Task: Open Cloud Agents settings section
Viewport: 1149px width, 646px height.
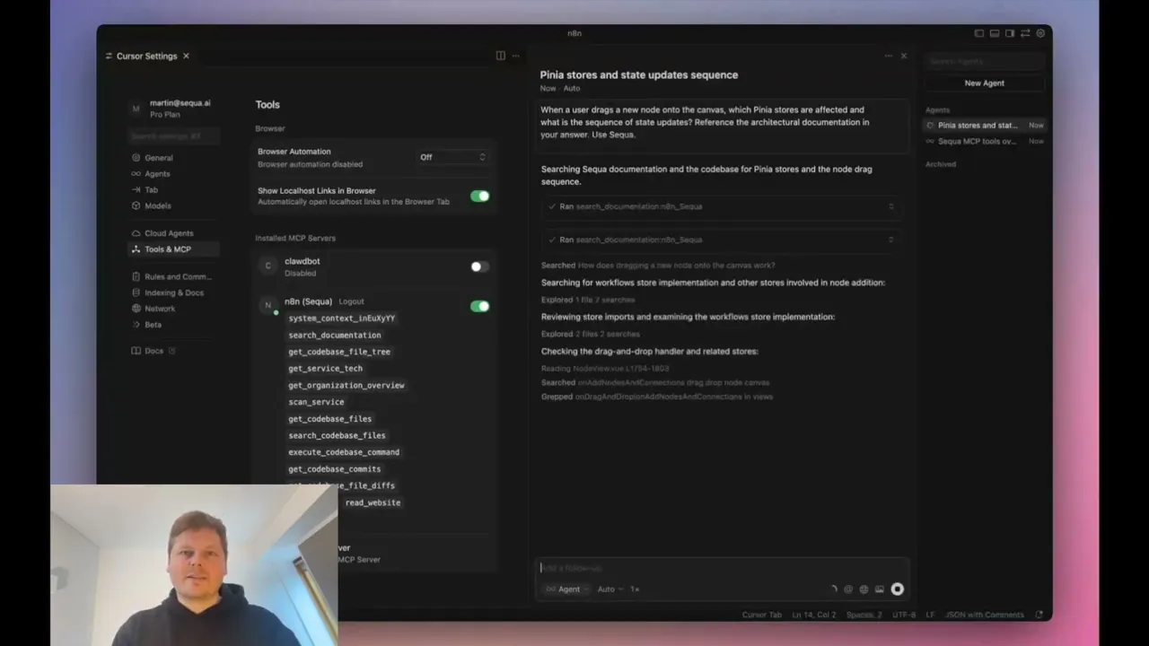Action: coord(169,233)
